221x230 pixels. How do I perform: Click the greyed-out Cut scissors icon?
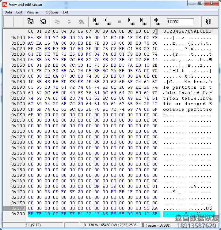click(x=69, y=22)
